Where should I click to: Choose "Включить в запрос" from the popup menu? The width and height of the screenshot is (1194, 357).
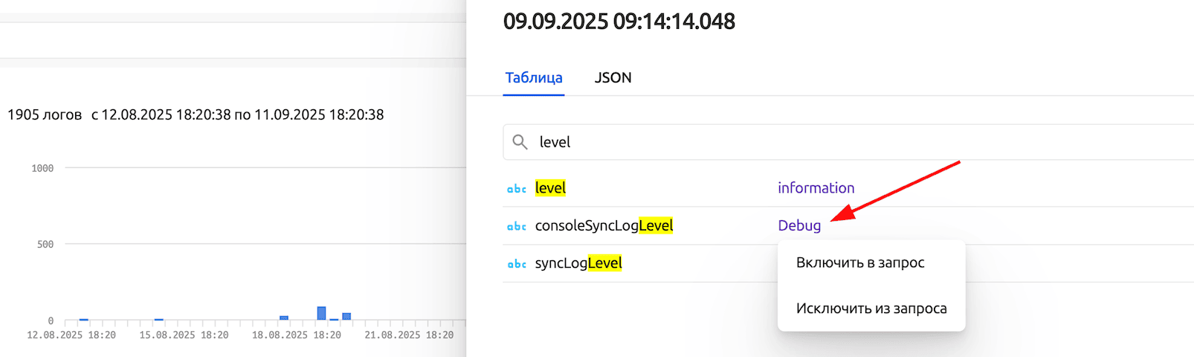pyautogui.click(x=859, y=263)
